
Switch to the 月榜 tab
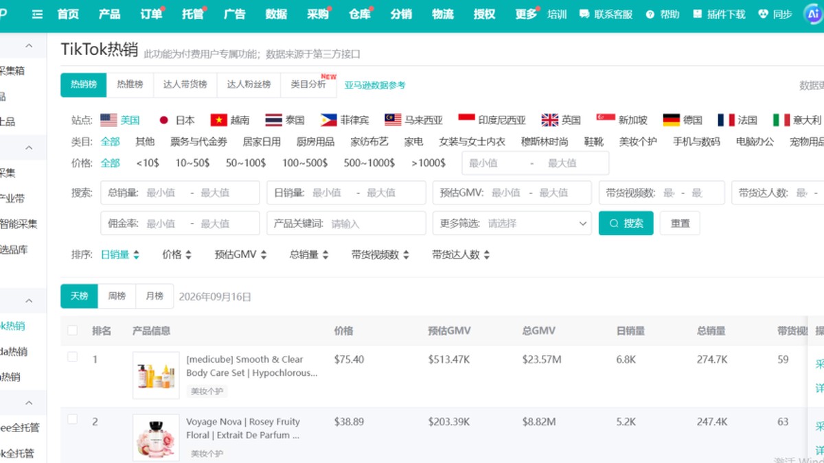[x=154, y=296]
